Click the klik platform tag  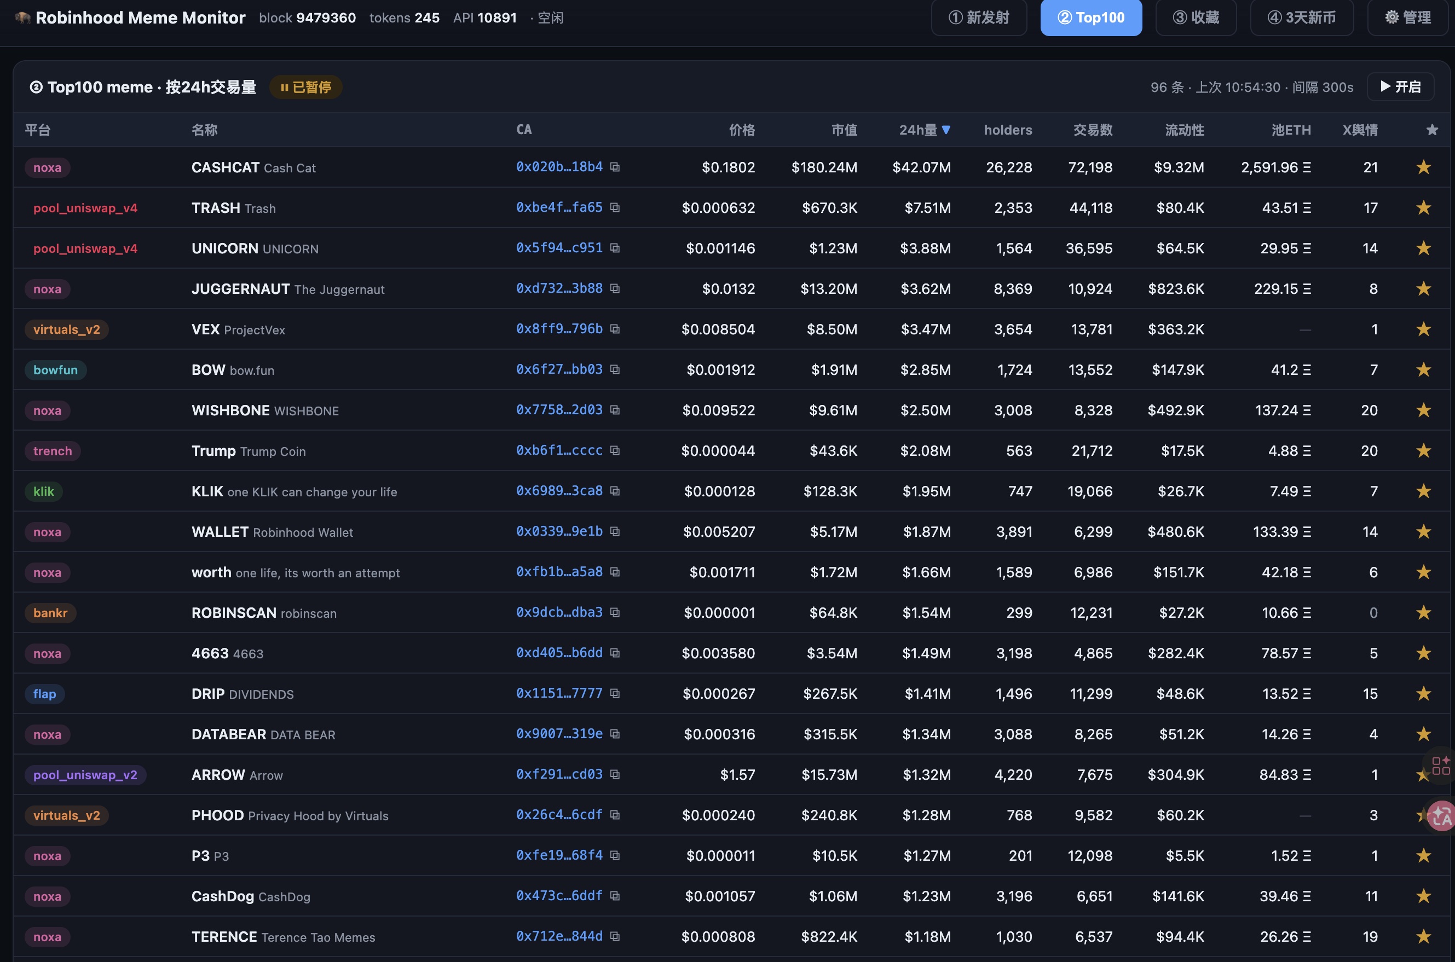tap(44, 491)
